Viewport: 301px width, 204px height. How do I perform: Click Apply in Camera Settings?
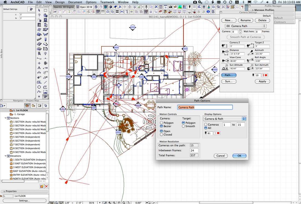262,81
